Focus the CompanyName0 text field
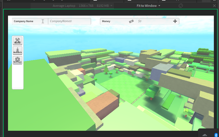This screenshot has width=219, height=137. click(x=70, y=21)
